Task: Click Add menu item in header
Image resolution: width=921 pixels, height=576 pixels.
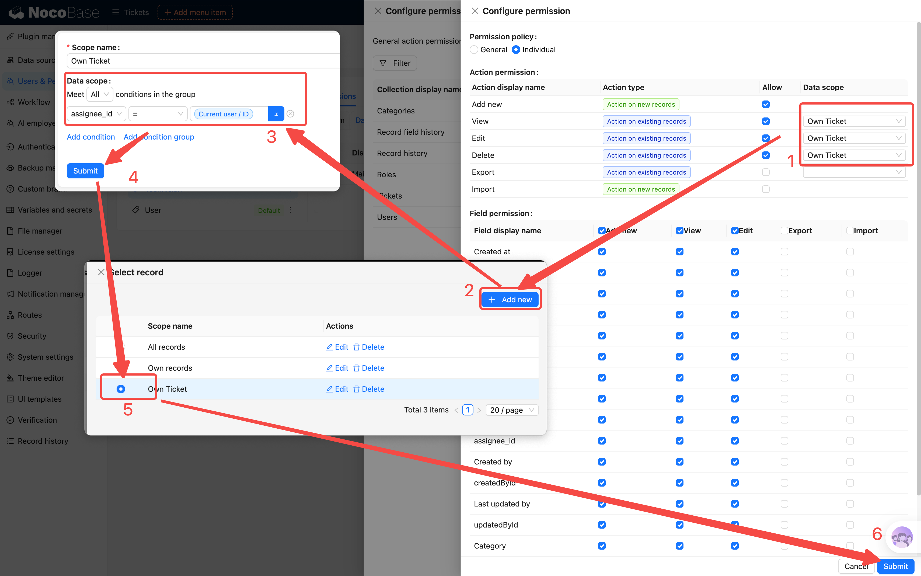Action: [195, 13]
